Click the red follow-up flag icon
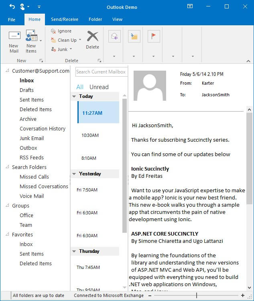The width and height of the screenshot is (254, 301). [154, 36]
